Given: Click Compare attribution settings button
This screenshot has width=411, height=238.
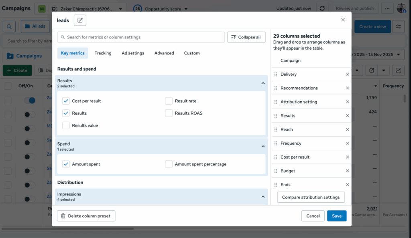Looking at the screenshot, I should (x=311, y=198).
